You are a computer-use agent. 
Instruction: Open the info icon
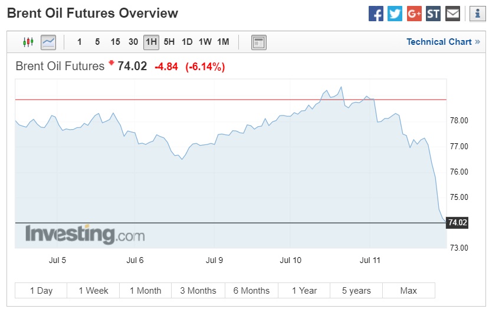(x=477, y=14)
